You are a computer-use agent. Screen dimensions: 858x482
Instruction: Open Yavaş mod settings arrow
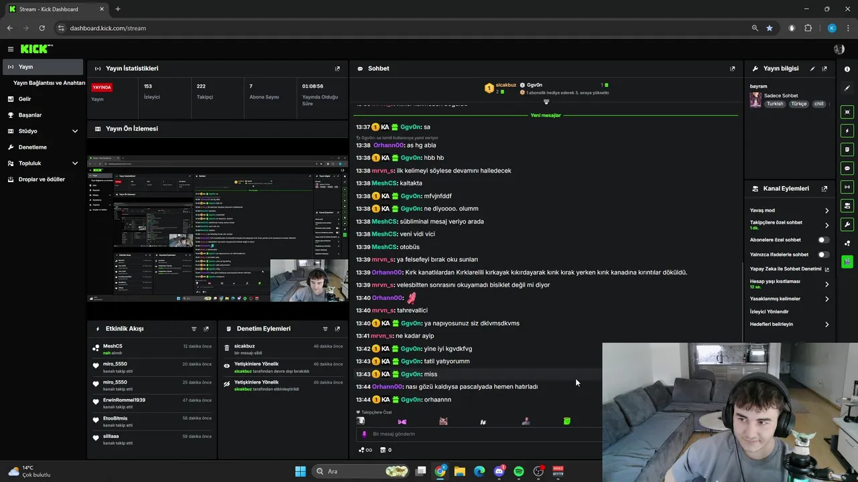click(826, 210)
